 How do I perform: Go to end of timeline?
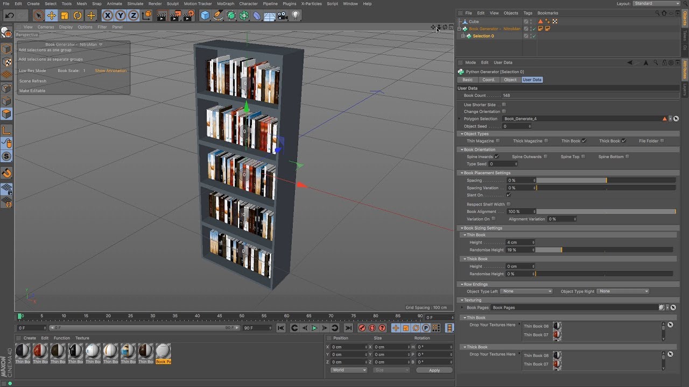coord(348,328)
